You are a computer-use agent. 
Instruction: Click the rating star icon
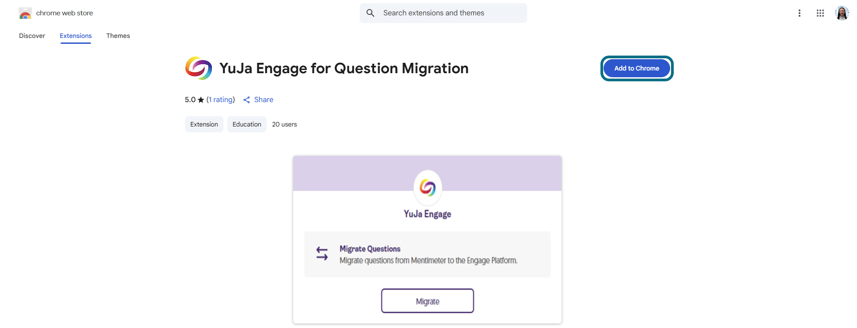(201, 100)
